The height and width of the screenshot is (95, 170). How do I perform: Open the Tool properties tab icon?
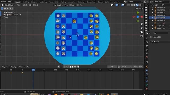pyautogui.click(x=147, y=37)
